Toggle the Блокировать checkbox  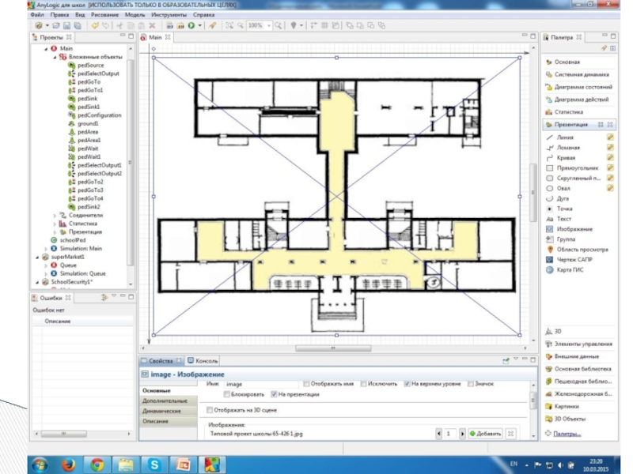pyautogui.click(x=227, y=393)
